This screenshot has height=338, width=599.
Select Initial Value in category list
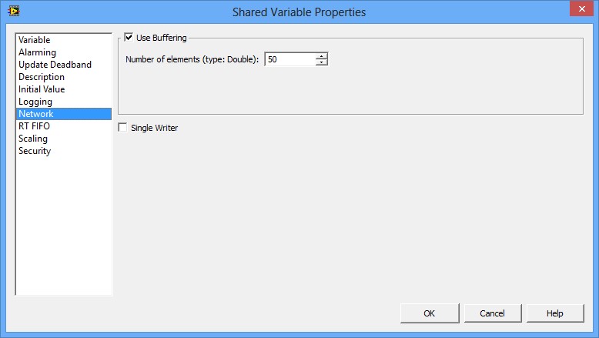click(x=42, y=89)
